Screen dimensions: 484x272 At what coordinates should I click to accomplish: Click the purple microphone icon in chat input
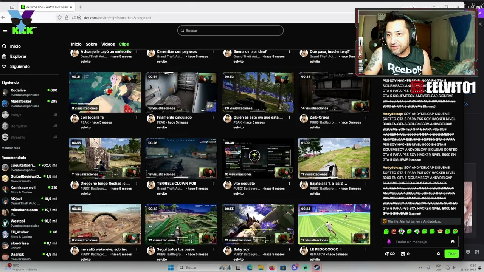(389, 242)
